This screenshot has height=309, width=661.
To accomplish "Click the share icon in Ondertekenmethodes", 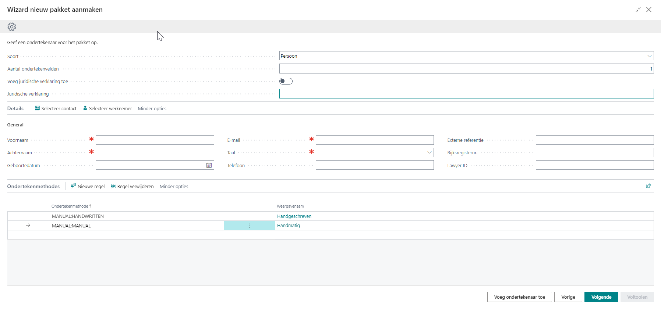I will [648, 186].
